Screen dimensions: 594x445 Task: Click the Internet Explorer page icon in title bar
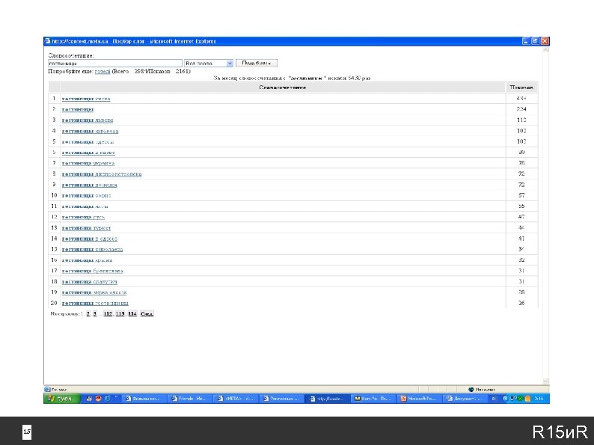coord(47,41)
